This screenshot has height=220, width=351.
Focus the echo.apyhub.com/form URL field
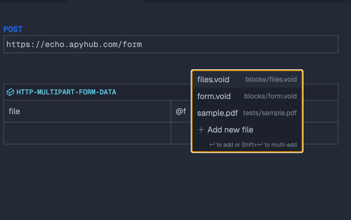pyautogui.click(x=171, y=44)
